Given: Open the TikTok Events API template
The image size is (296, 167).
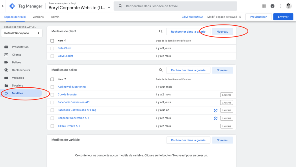Looking at the screenshot, I should point(69,126).
